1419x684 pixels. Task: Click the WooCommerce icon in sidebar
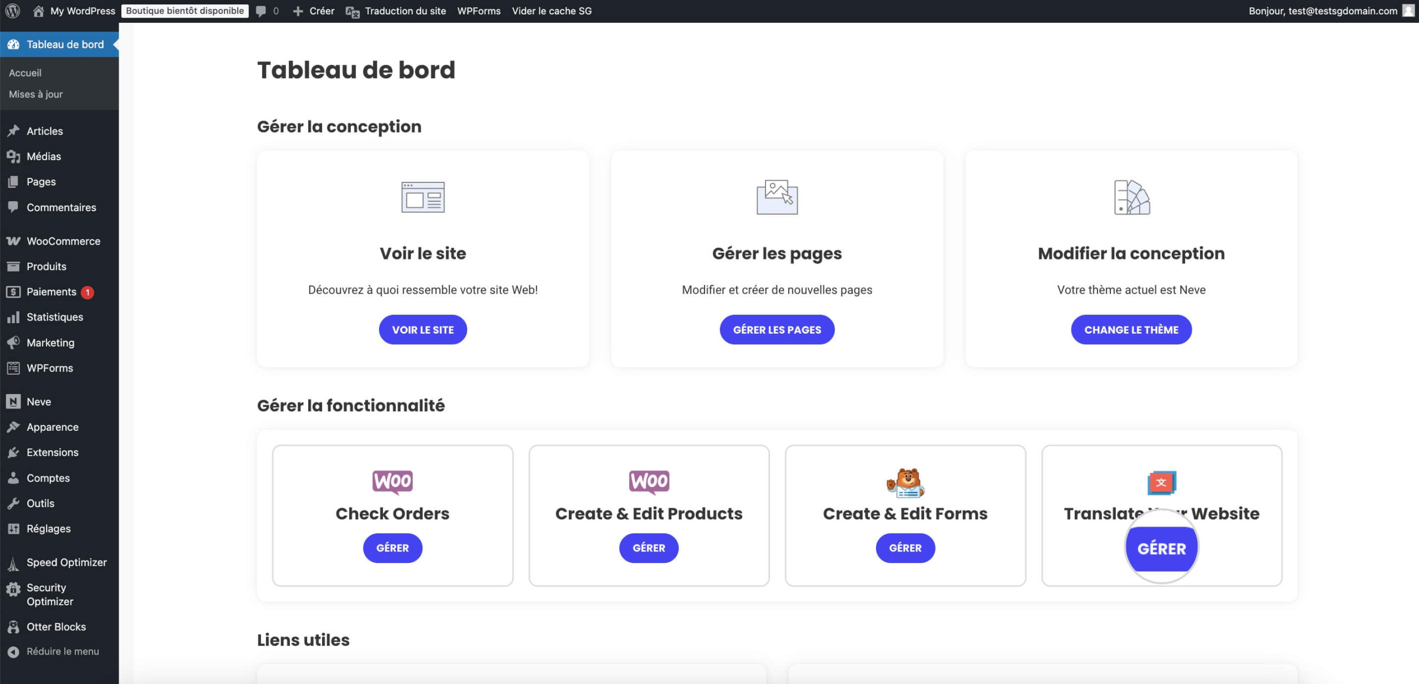click(x=13, y=241)
